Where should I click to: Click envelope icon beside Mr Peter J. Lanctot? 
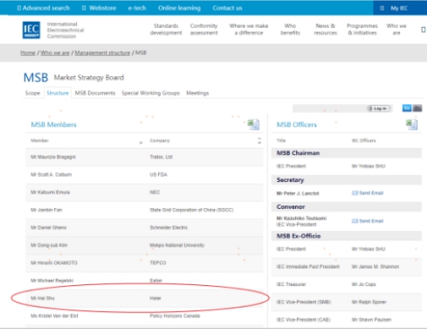pyautogui.click(x=354, y=193)
